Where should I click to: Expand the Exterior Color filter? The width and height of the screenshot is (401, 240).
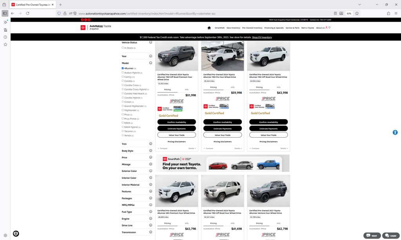coord(151,171)
